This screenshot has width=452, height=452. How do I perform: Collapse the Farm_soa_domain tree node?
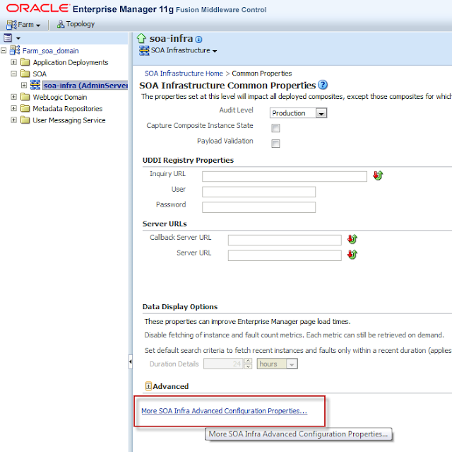(x=4, y=51)
